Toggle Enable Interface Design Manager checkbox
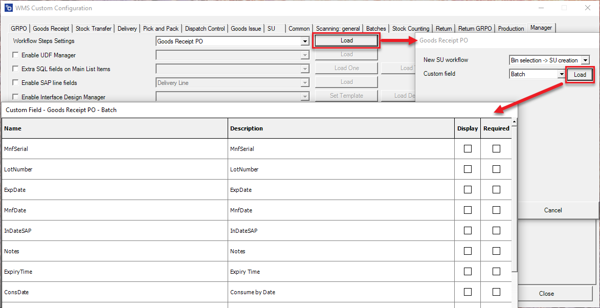The height and width of the screenshot is (308, 600). tap(16, 97)
